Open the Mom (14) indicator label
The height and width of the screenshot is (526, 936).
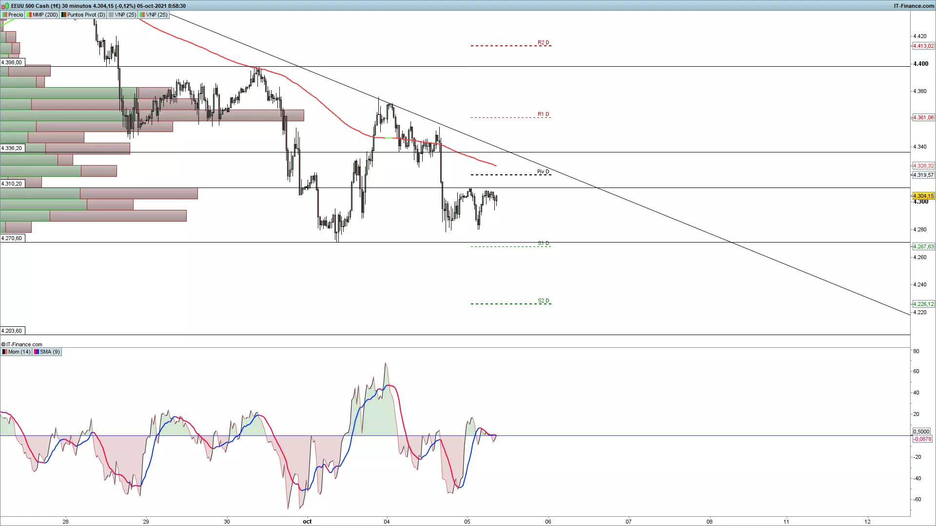coord(16,352)
